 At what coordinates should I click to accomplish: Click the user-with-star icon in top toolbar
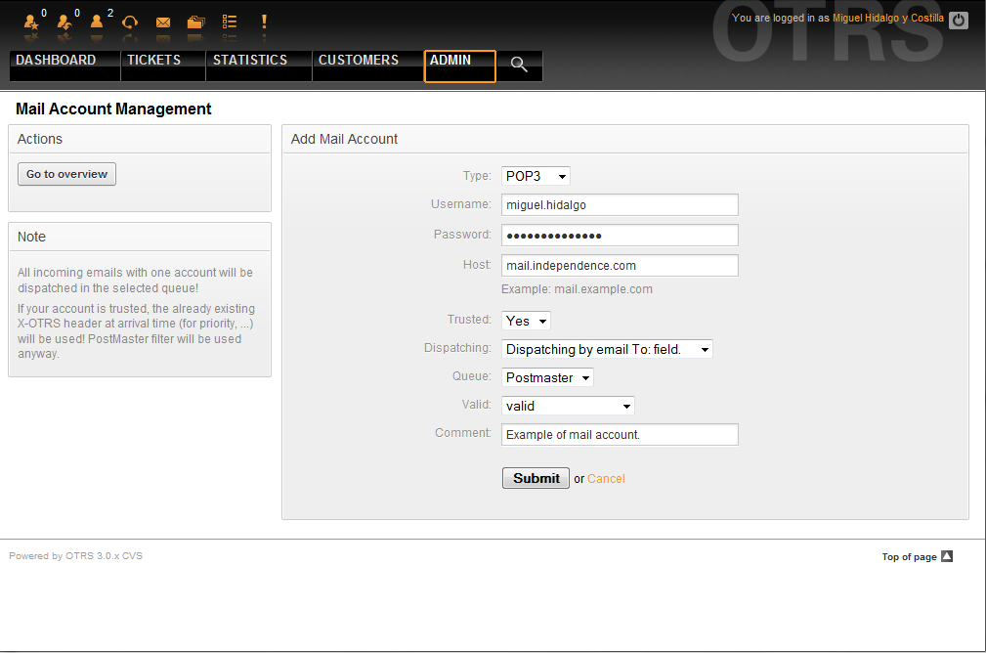click(31, 22)
